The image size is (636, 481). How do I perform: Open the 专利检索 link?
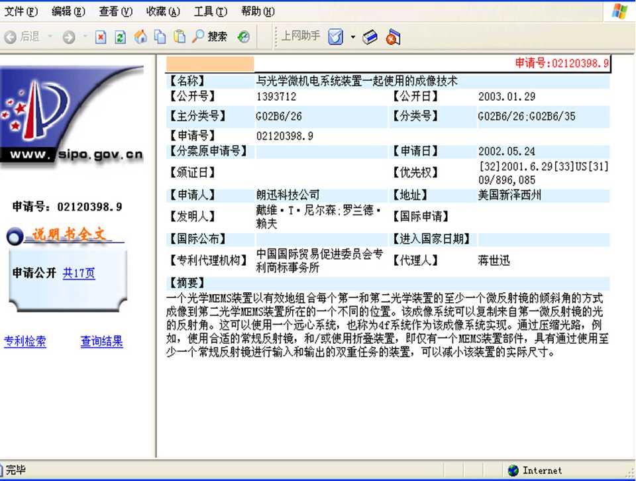[x=25, y=341]
